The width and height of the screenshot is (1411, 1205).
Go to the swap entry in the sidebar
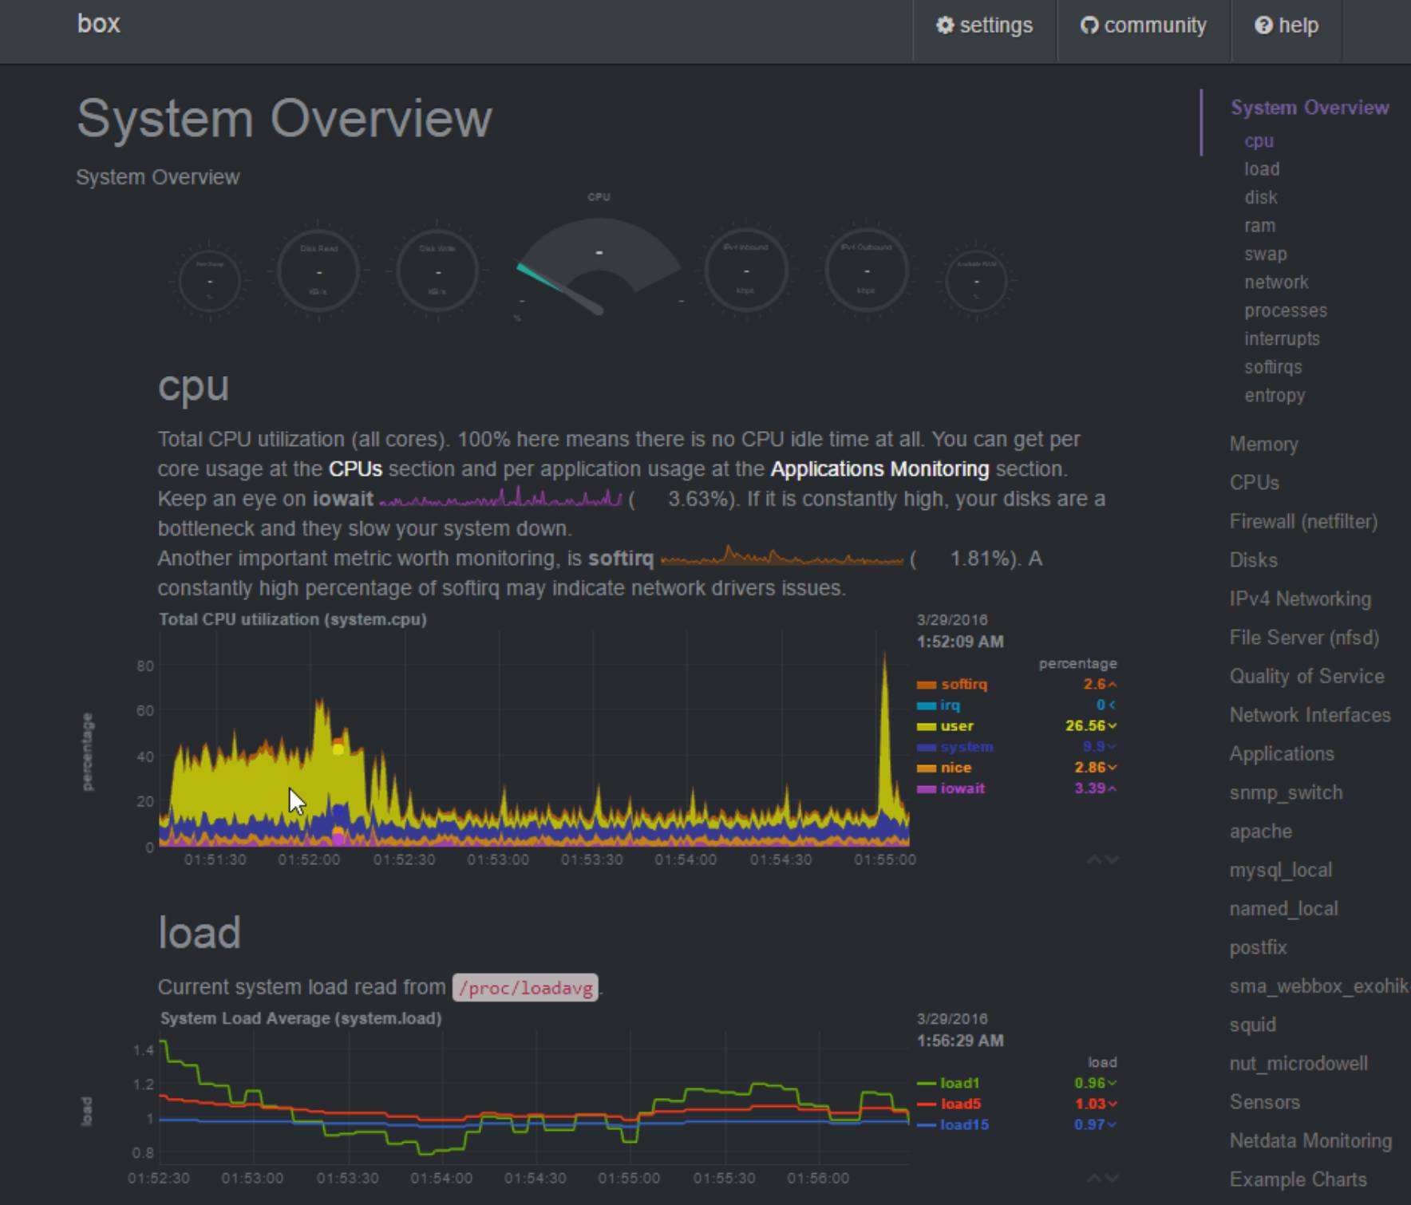coord(1265,254)
